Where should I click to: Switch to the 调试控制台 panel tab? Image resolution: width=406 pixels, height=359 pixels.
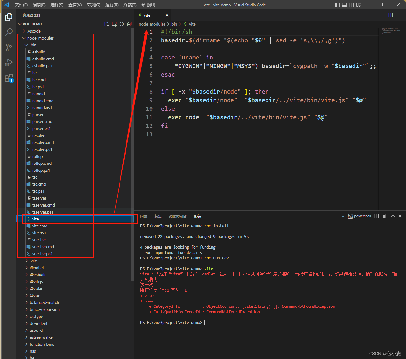(x=178, y=216)
